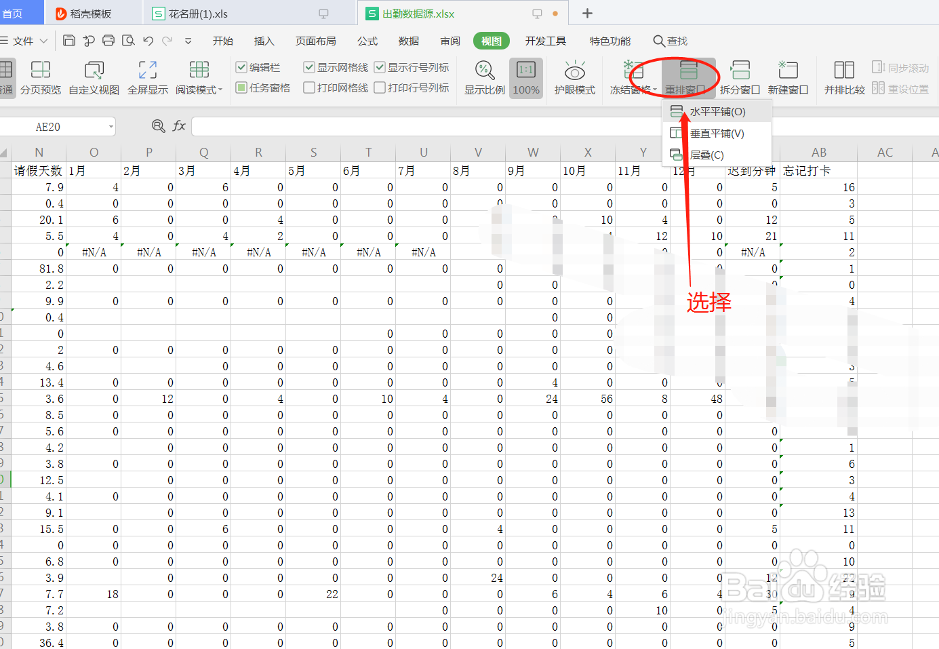Uncheck the 编辑栏 checkbox
Screen dimensions: 939x649
click(241, 67)
